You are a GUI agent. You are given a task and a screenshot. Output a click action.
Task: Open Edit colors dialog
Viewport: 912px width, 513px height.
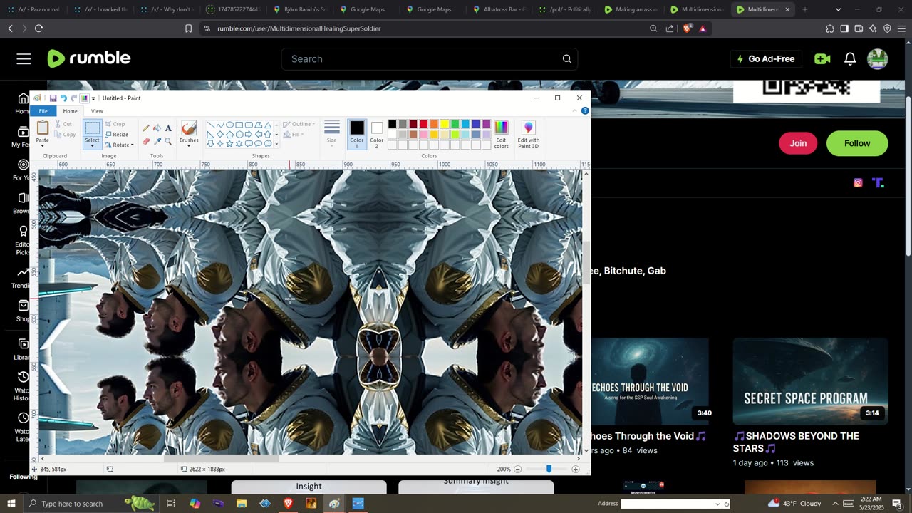coord(502,134)
